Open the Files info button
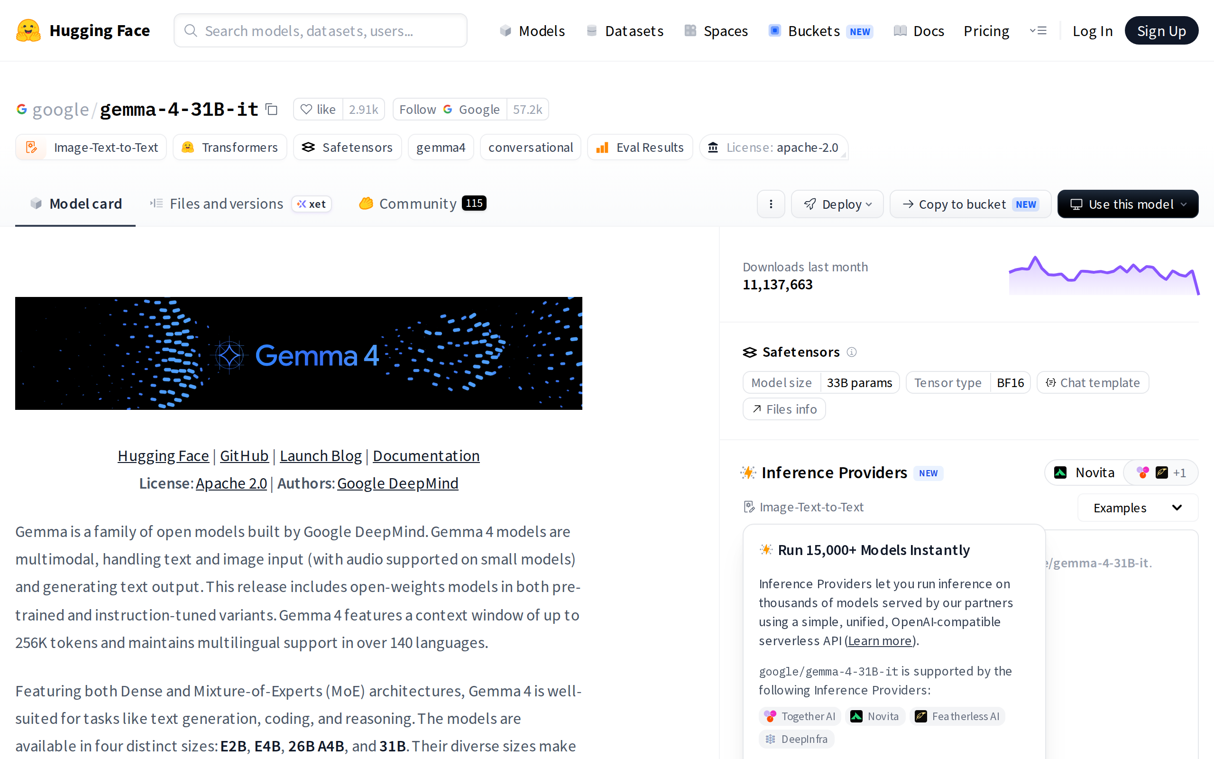The image size is (1214, 759). (784, 409)
